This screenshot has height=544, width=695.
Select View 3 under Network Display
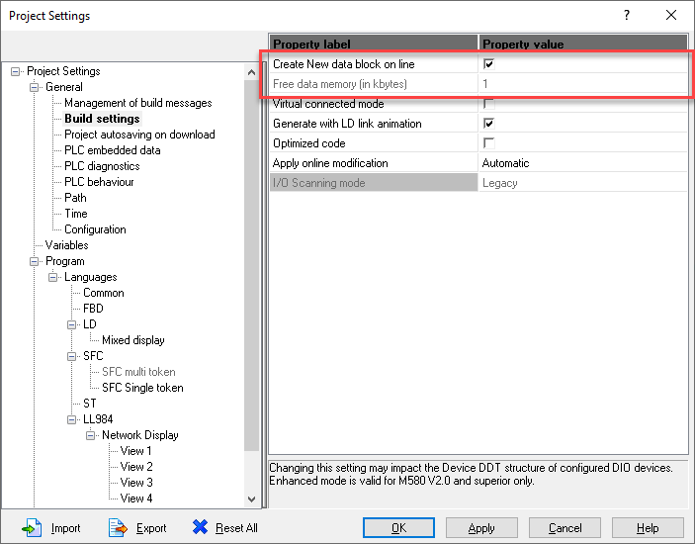click(x=136, y=483)
